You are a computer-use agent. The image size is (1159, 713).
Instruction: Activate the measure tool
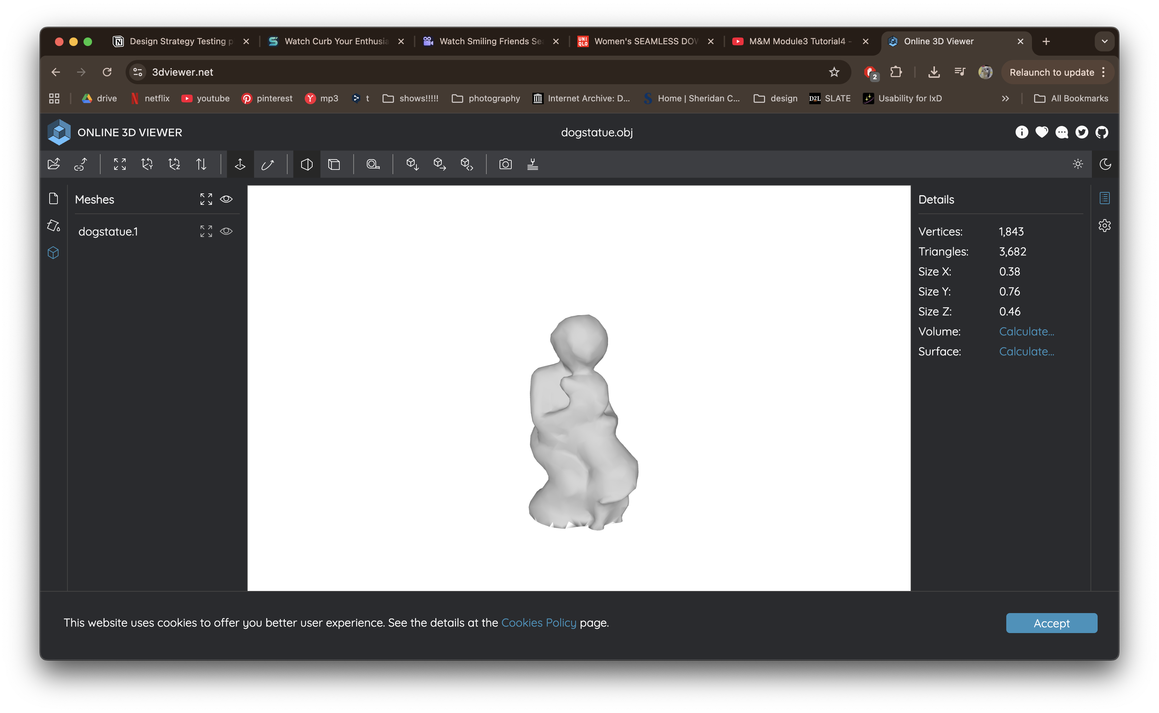point(373,164)
